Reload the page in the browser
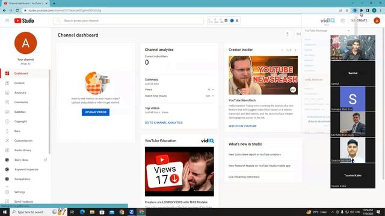Image resolution: width=385 pixels, height=216 pixels. point(17,11)
